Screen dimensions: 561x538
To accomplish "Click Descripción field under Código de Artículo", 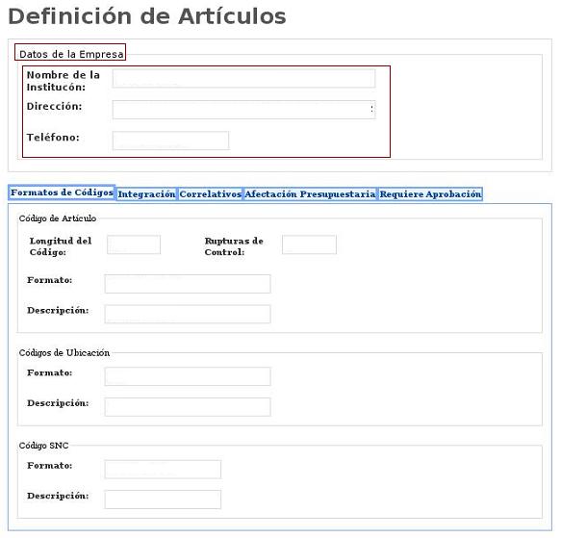I will point(188,315).
